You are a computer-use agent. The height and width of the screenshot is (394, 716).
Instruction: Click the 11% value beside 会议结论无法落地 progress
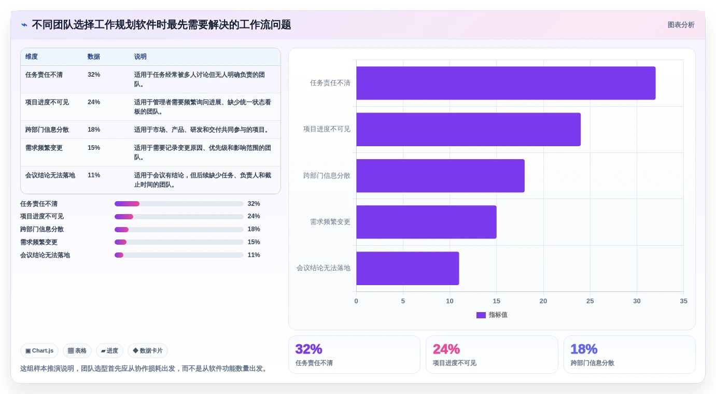click(254, 255)
